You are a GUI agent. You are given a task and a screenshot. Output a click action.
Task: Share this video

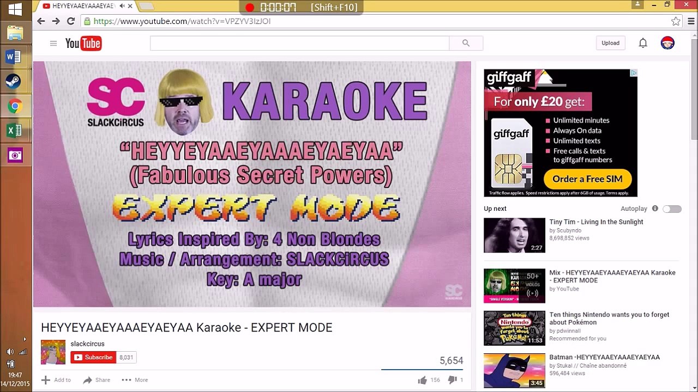pos(97,380)
